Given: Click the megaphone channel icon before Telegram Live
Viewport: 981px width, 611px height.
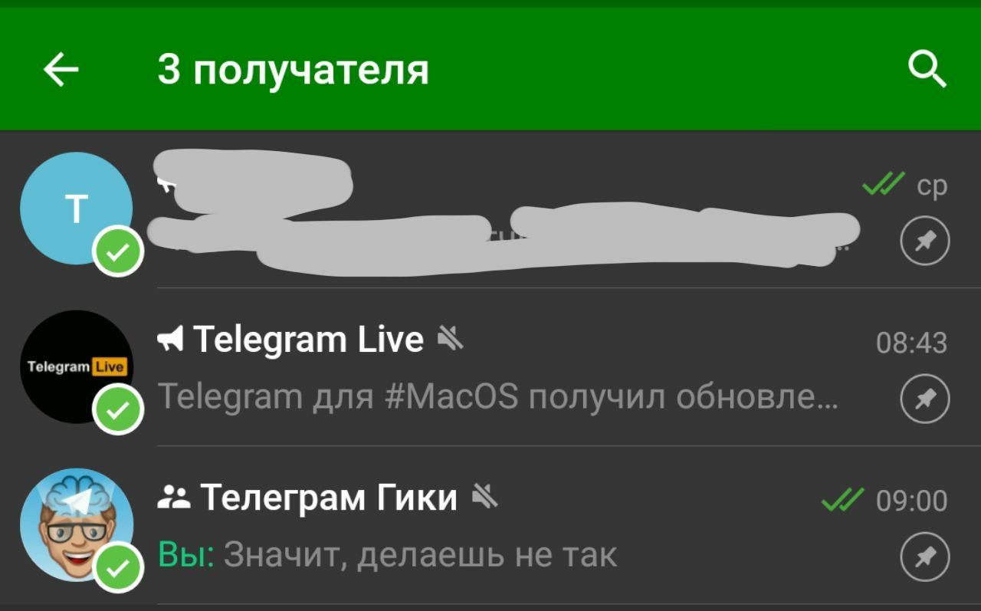Looking at the screenshot, I should [170, 339].
